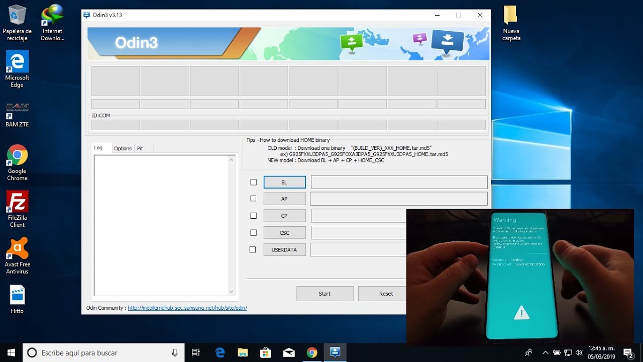This screenshot has height=362, width=643.
Task: Open Papelera de reciclaje desktop icon
Action: tap(17, 23)
